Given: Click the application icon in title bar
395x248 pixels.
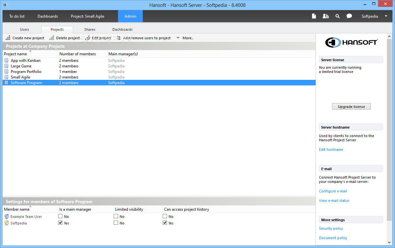Looking at the screenshot, I should tap(5, 5).
